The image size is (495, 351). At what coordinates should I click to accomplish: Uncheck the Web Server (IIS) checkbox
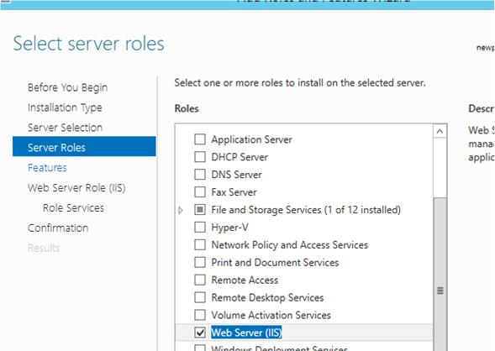pos(200,333)
